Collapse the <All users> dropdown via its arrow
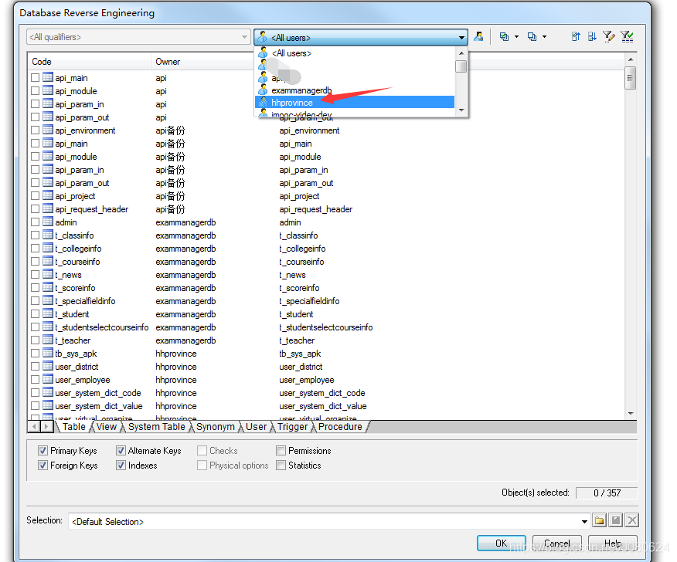This screenshot has height=562, width=677. pyautogui.click(x=461, y=38)
